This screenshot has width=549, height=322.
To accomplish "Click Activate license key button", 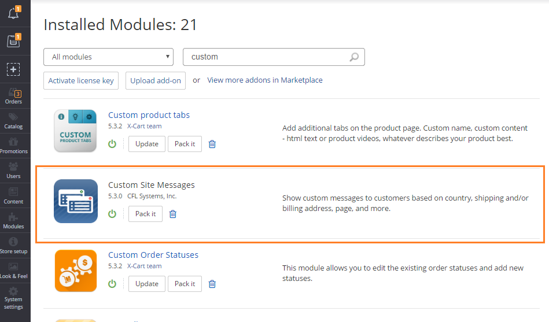I will (x=81, y=80).
